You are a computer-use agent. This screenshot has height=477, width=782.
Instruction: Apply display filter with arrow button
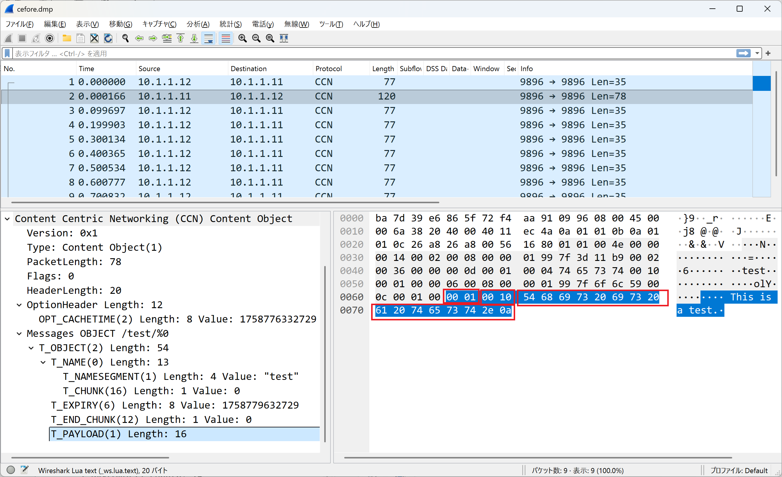743,53
